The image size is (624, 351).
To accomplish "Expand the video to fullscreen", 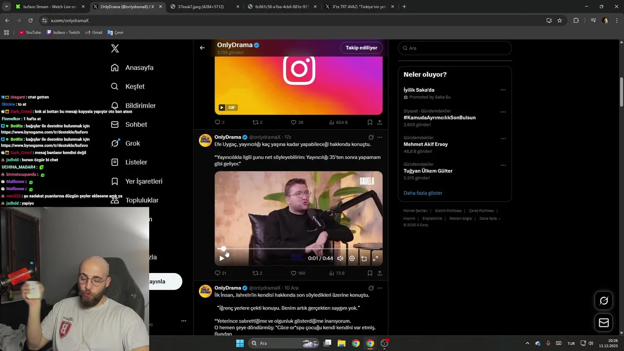I will pyautogui.click(x=375, y=258).
